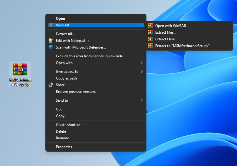This screenshot has height=166, width=237.
Task: Click icon beside Extract to MSIAfterburnerSetup\
Action: pos(150,46)
